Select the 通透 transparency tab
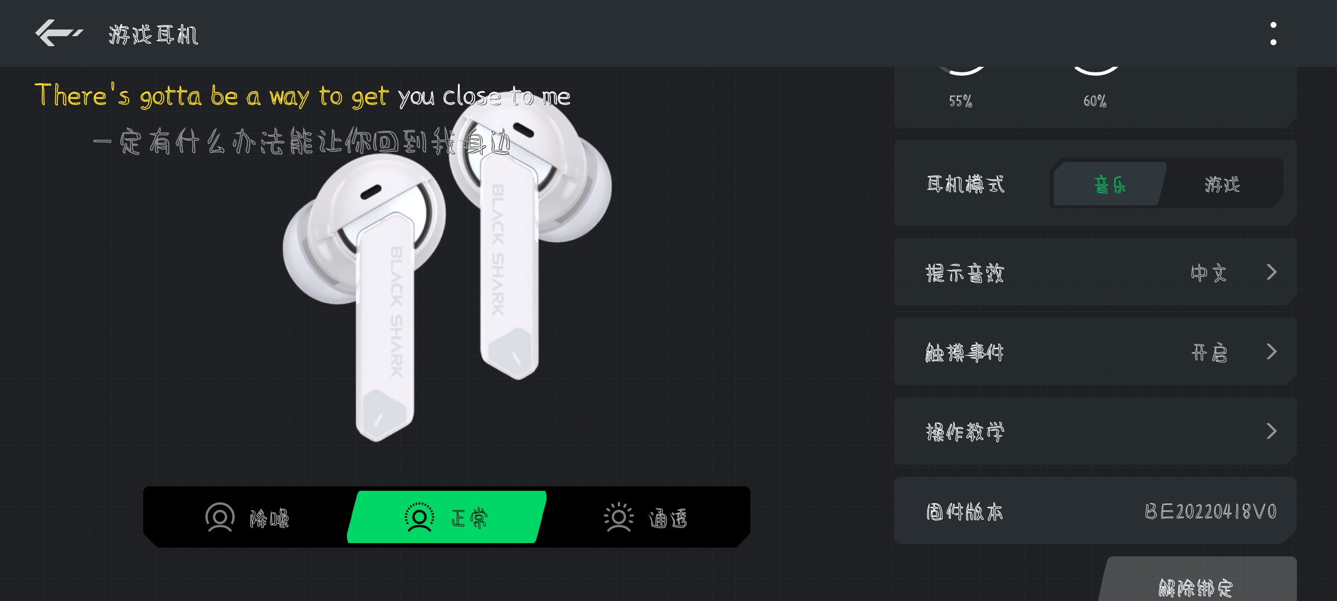 point(646,518)
